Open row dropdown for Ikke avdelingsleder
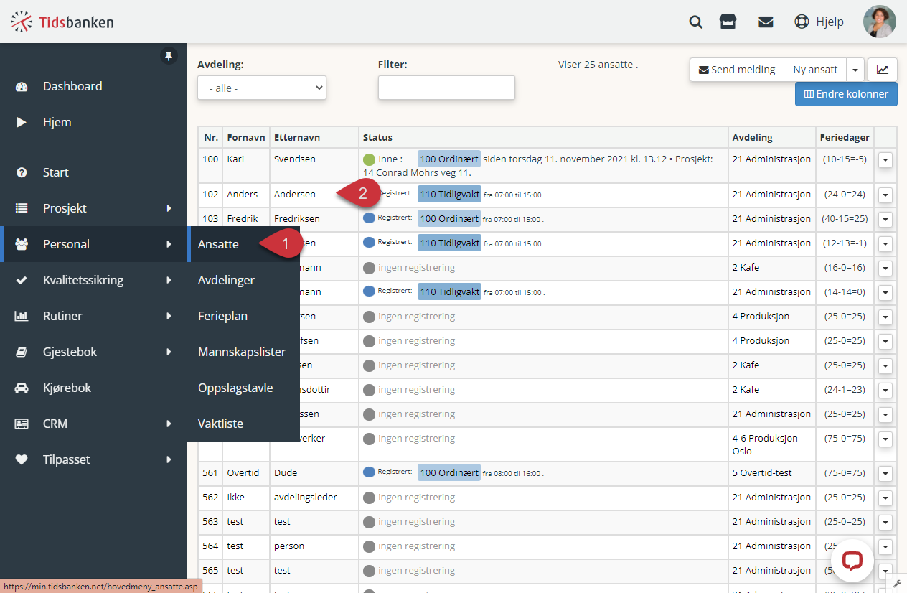 [885, 498]
